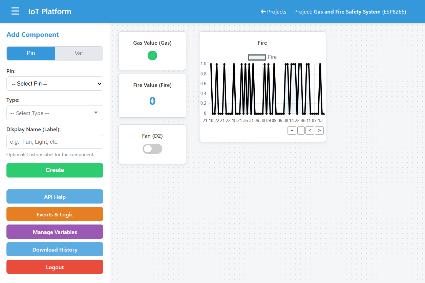Screen dimensions: 425x283
Task: Click the Fire legend label text
Action: click(x=272, y=57)
